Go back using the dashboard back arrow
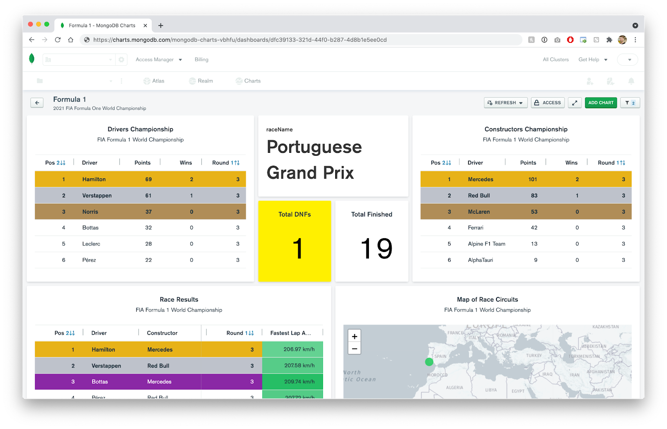667x429 pixels. 37,103
